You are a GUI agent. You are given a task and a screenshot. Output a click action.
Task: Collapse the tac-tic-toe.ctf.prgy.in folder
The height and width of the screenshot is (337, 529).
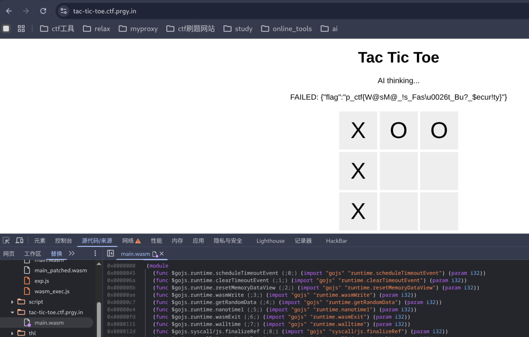pyautogui.click(x=12, y=312)
